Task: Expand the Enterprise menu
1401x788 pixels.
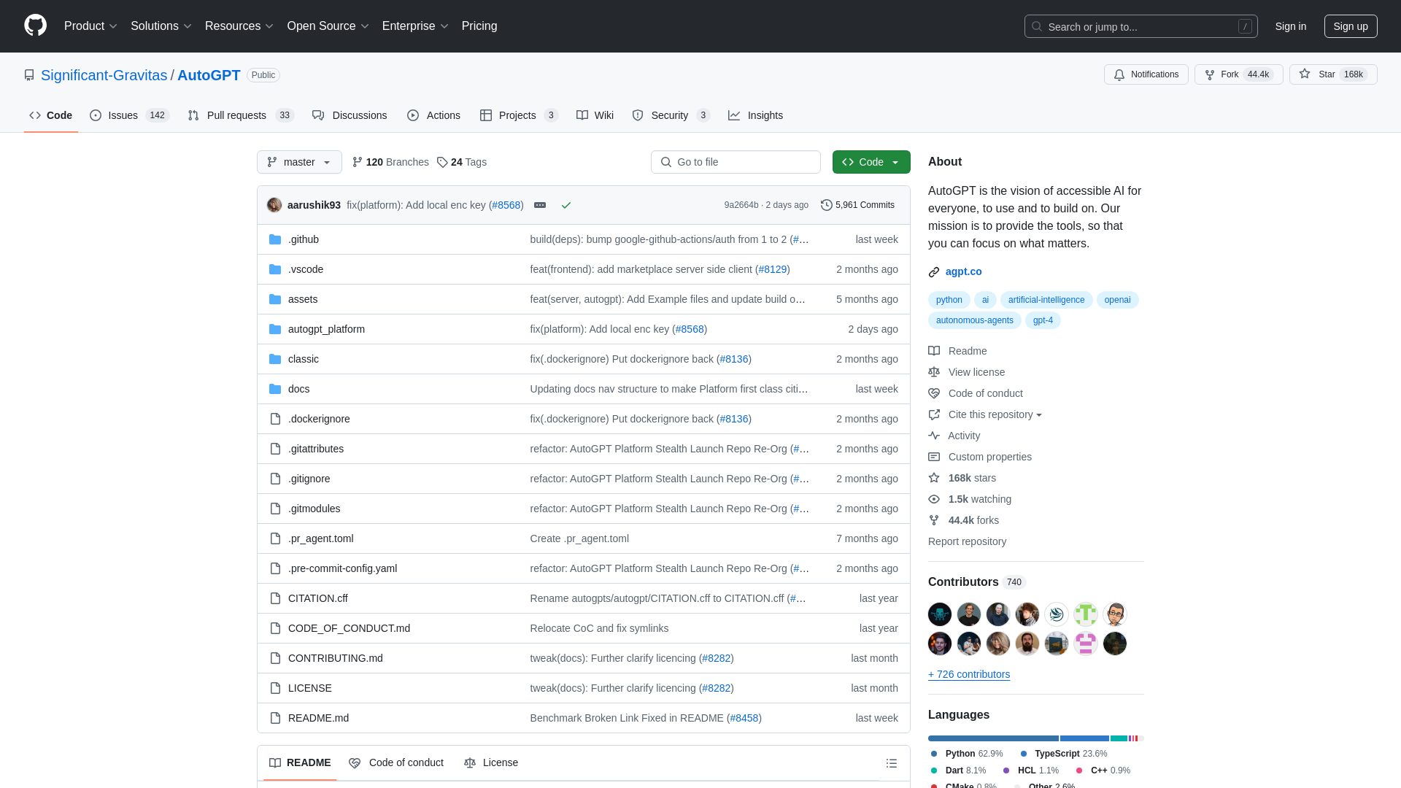Action: pyautogui.click(x=415, y=26)
